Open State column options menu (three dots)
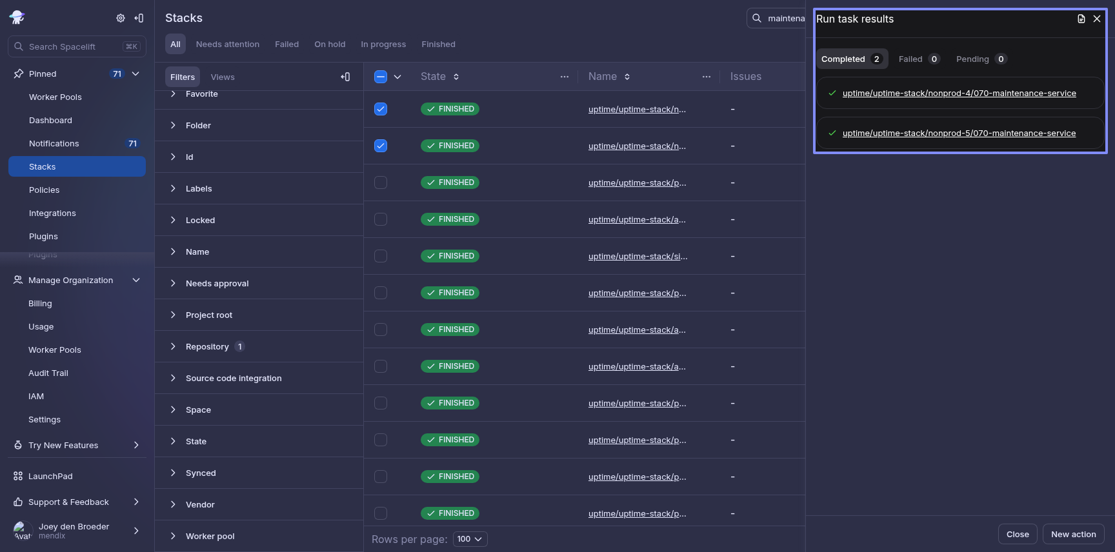 pos(565,77)
